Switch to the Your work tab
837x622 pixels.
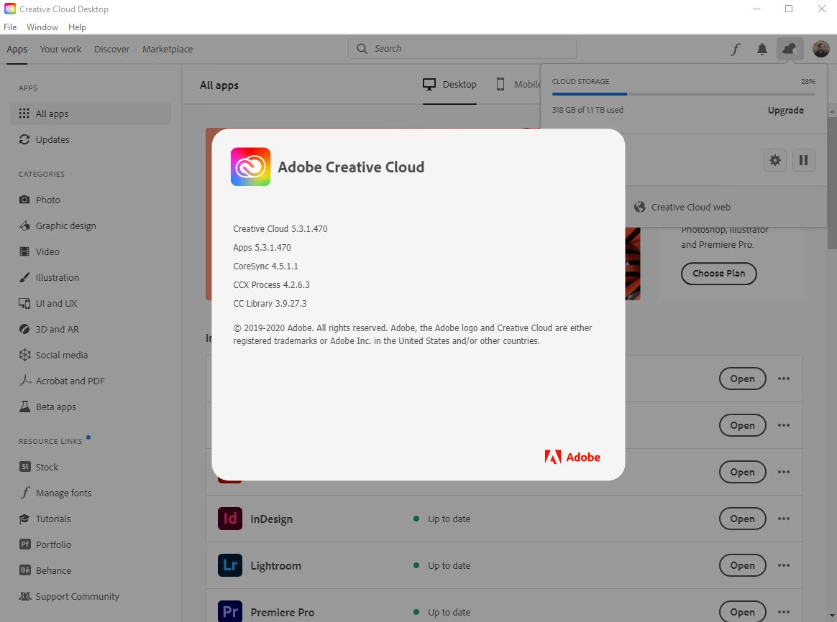60,49
